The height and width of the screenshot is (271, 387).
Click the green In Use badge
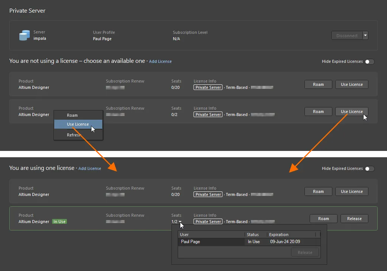59,222
